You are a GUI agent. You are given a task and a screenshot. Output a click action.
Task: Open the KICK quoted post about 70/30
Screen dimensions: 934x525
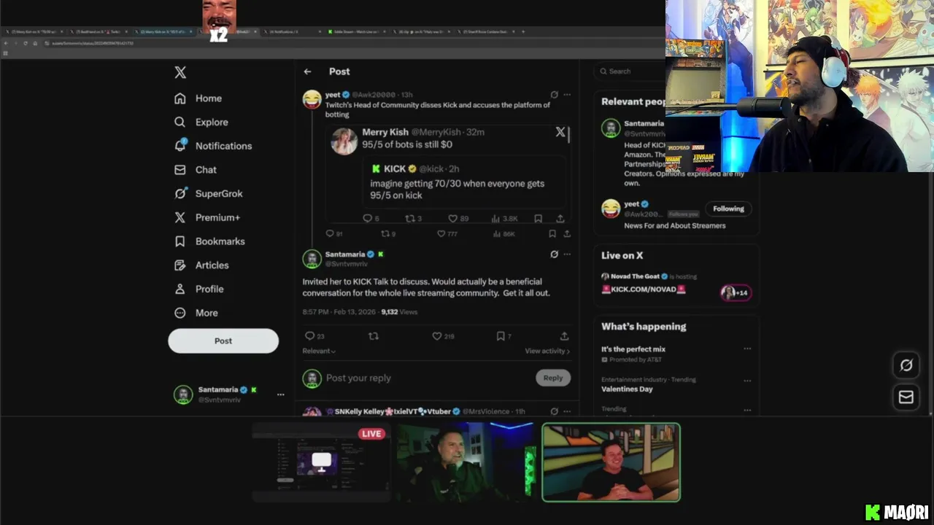(x=466, y=182)
